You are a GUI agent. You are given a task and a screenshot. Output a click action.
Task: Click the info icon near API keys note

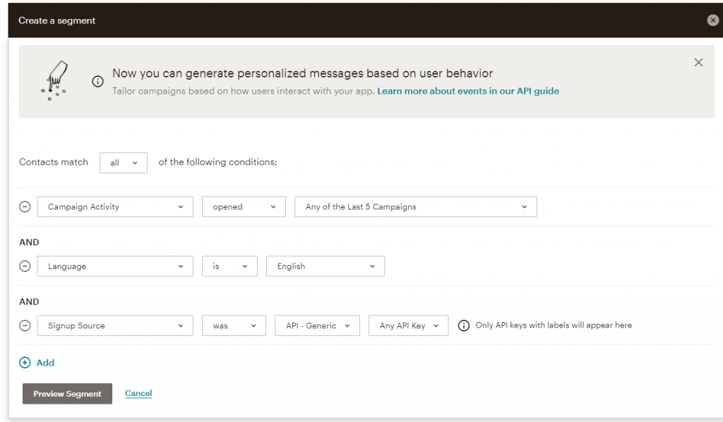(463, 325)
